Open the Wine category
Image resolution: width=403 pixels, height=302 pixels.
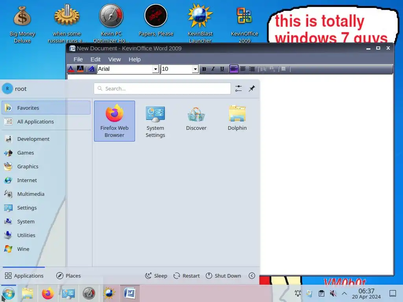pos(46,249)
